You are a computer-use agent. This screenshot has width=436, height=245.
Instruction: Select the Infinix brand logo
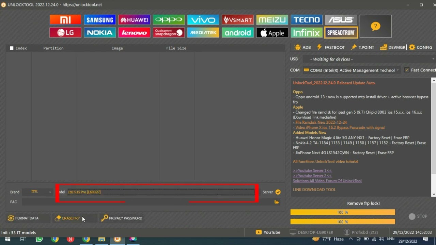click(x=306, y=33)
